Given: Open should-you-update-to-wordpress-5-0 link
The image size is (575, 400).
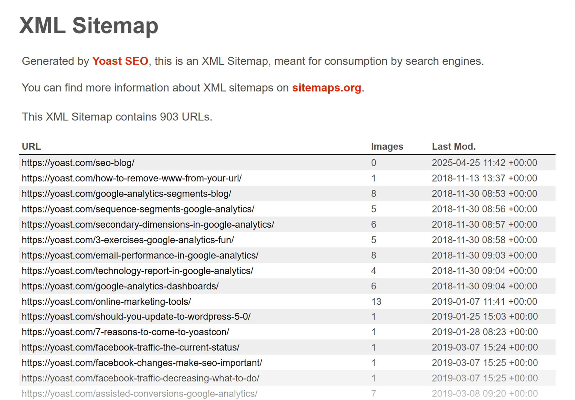Looking at the screenshot, I should pos(136,316).
